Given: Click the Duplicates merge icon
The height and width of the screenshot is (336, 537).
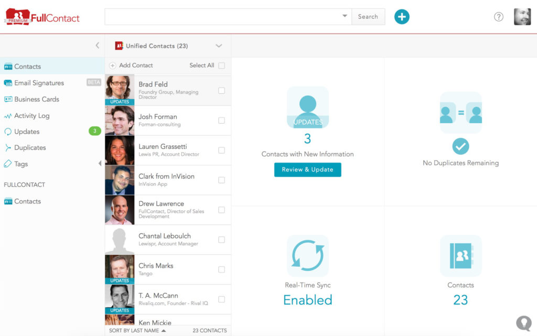Looking at the screenshot, I should pyautogui.click(x=8, y=148).
